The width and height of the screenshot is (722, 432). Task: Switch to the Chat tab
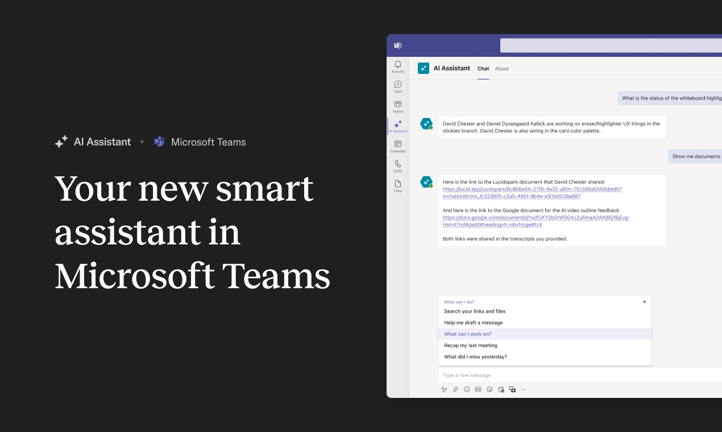click(483, 69)
